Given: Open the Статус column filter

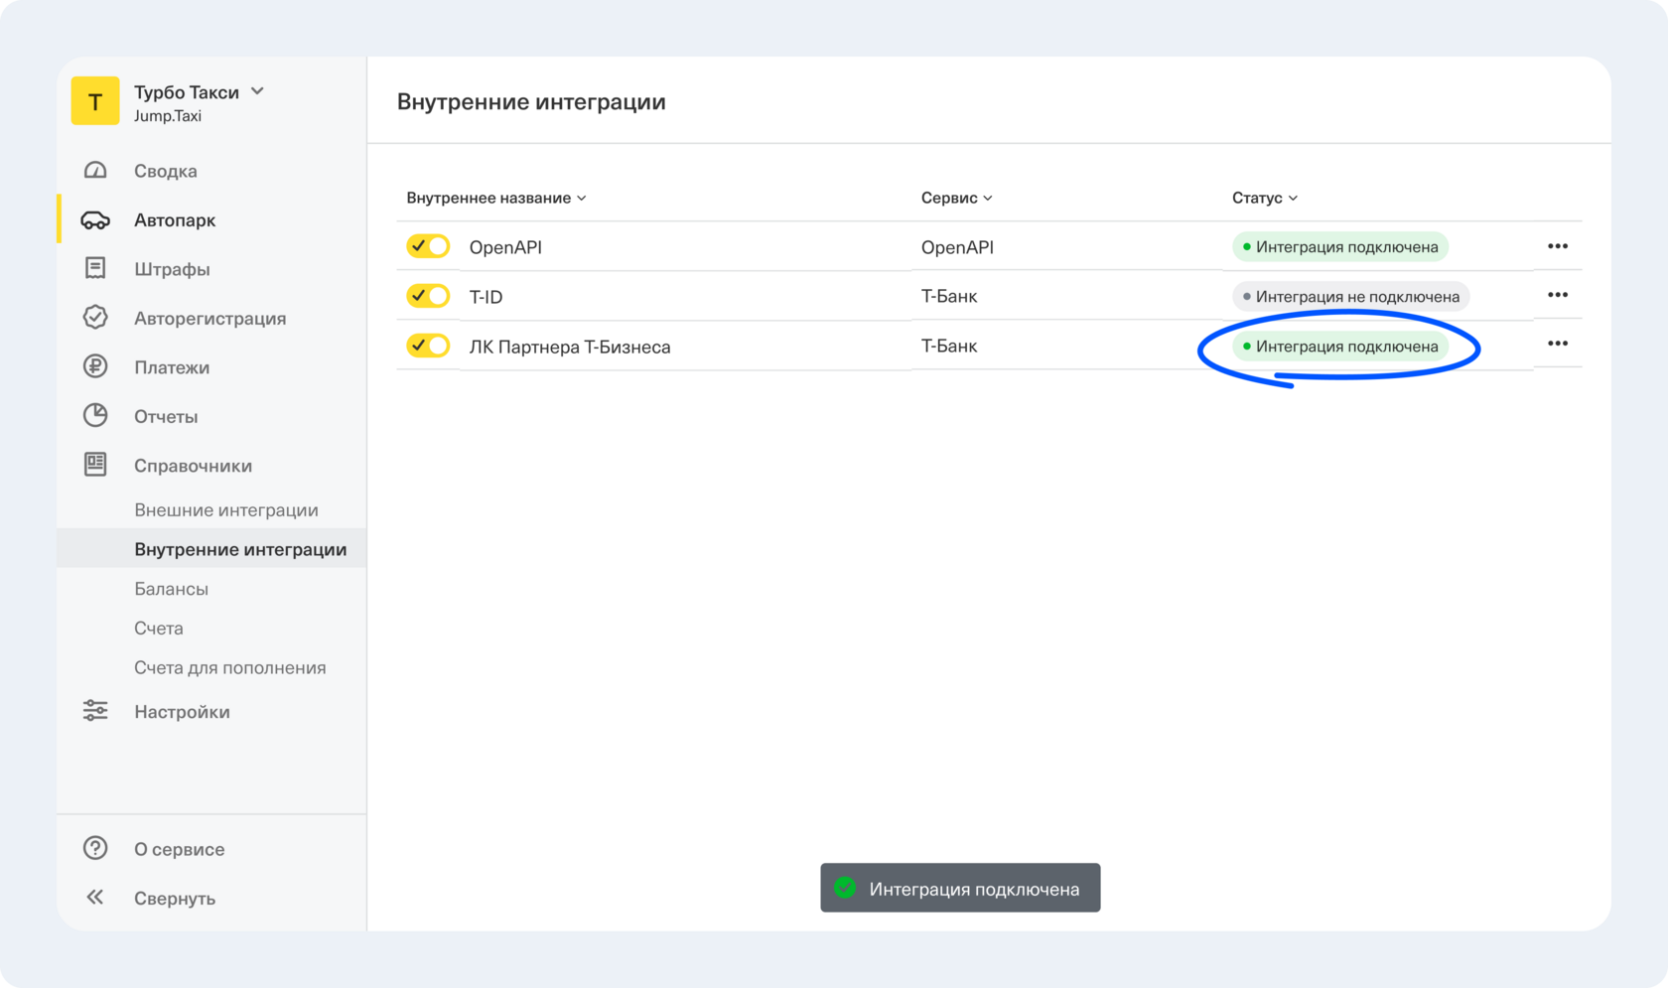Looking at the screenshot, I should click(x=1264, y=198).
